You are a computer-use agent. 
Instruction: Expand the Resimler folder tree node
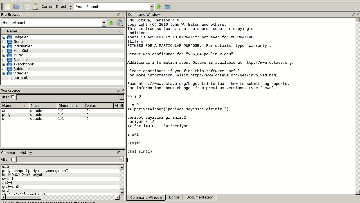pyautogui.click(x=4, y=60)
